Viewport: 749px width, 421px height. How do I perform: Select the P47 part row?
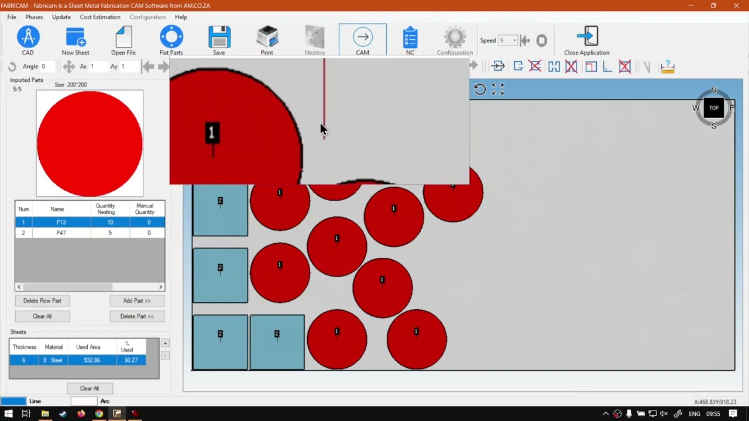pos(90,233)
